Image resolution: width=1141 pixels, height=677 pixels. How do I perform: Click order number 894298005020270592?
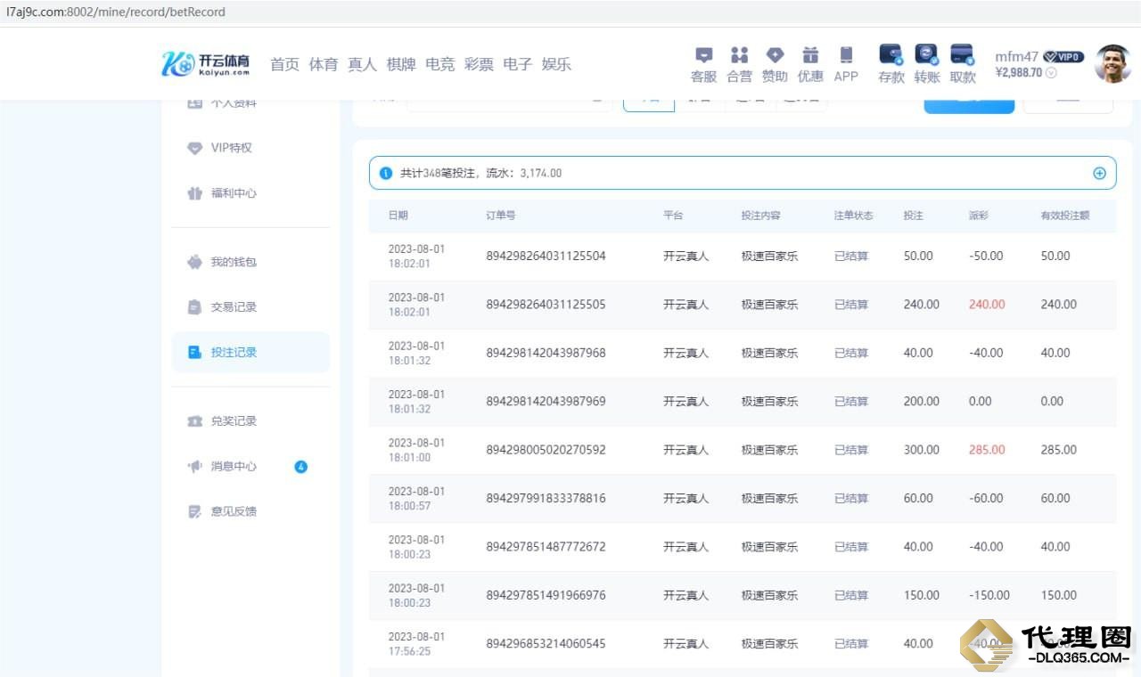pyautogui.click(x=546, y=450)
